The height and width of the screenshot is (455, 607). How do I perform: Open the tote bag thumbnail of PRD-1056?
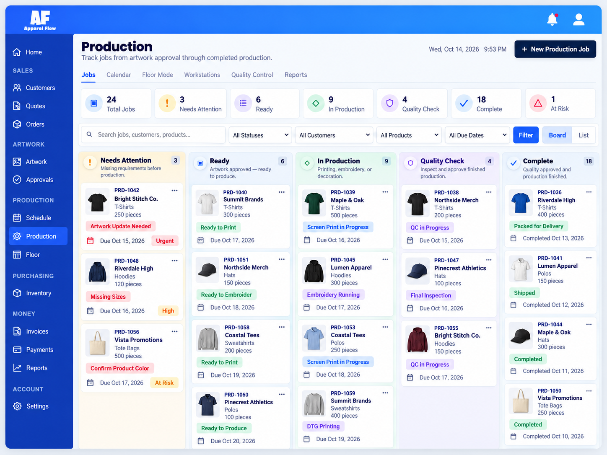click(x=97, y=343)
